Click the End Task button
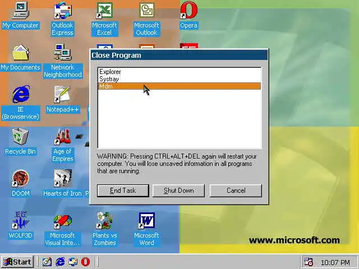Screen dimensions: 359x269 (x=123, y=191)
